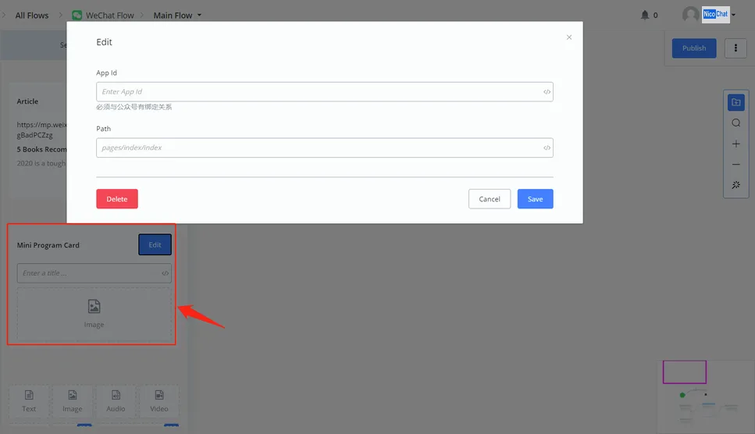Click the search canvas tool icon
Viewport: 755px width, 434px height.
pos(735,123)
